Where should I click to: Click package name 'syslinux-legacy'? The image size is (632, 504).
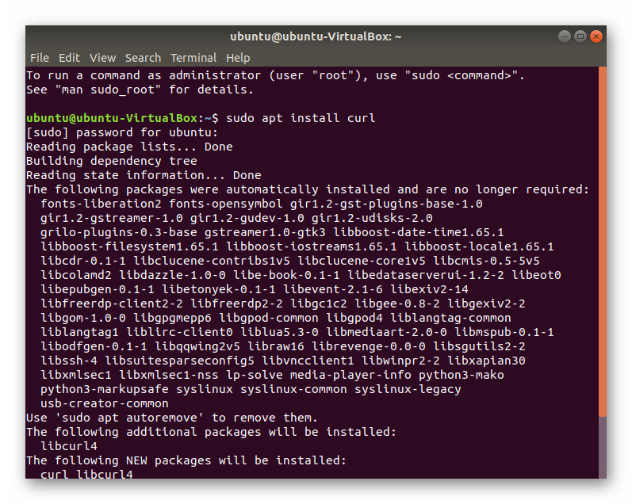coord(408,390)
